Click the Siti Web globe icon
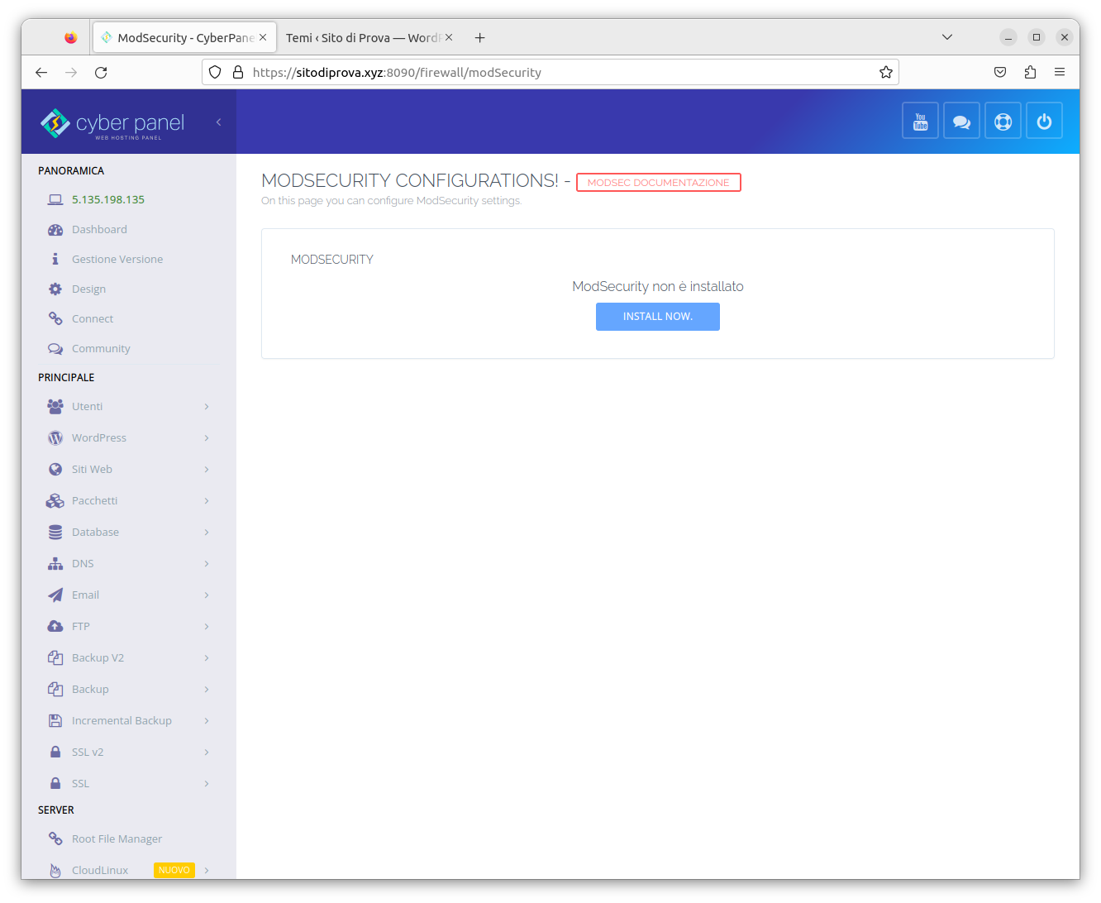Image resolution: width=1101 pixels, height=903 pixels. pyautogui.click(x=55, y=469)
